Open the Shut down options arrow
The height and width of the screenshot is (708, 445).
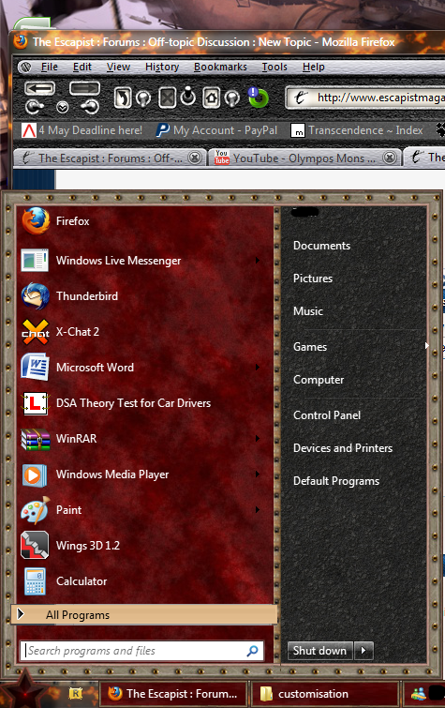coord(363,651)
